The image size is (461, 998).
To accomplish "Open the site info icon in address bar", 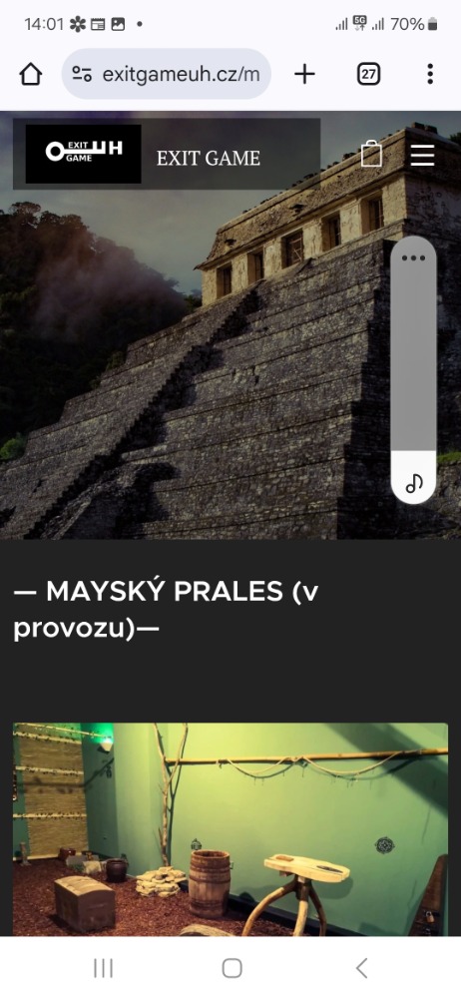I will point(82,75).
